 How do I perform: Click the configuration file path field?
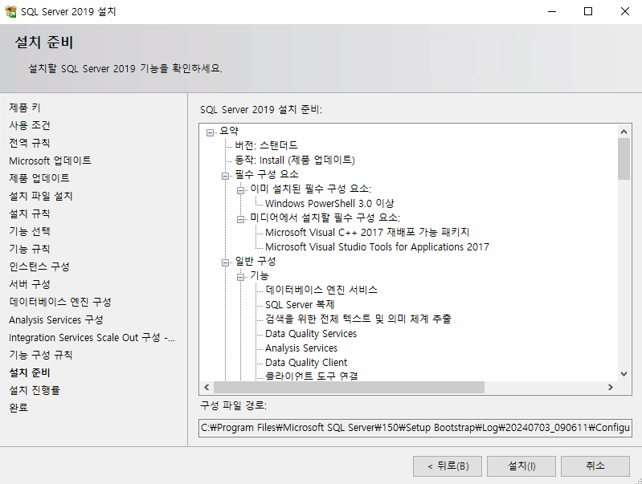pos(415,428)
